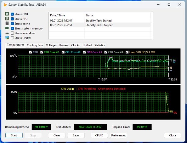Open the Clocks tab
The height and width of the screenshot is (143, 187).
pos(75,45)
